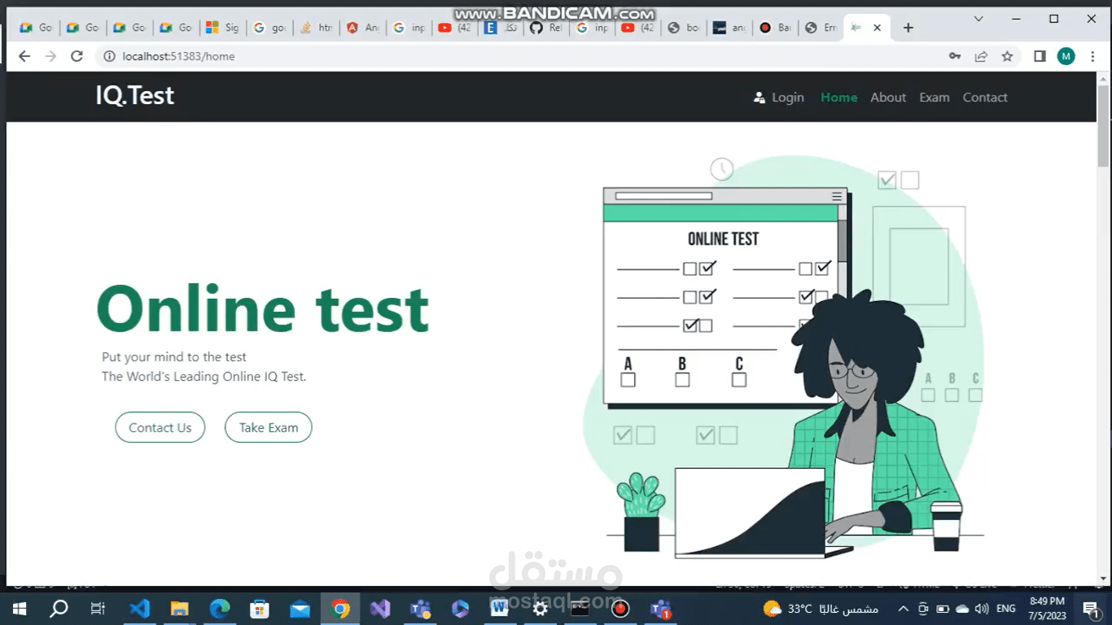1112x625 pixels.
Task: Reload the localhost page
Action: click(77, 56)
